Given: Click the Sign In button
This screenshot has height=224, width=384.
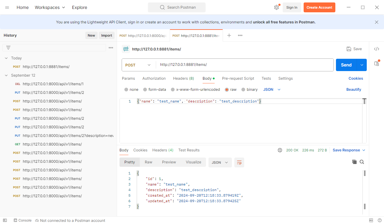Looking at the screenshot, I should (292, 7).
